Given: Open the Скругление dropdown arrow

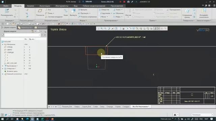Looking at the screenshot, I should coord(111,13).
